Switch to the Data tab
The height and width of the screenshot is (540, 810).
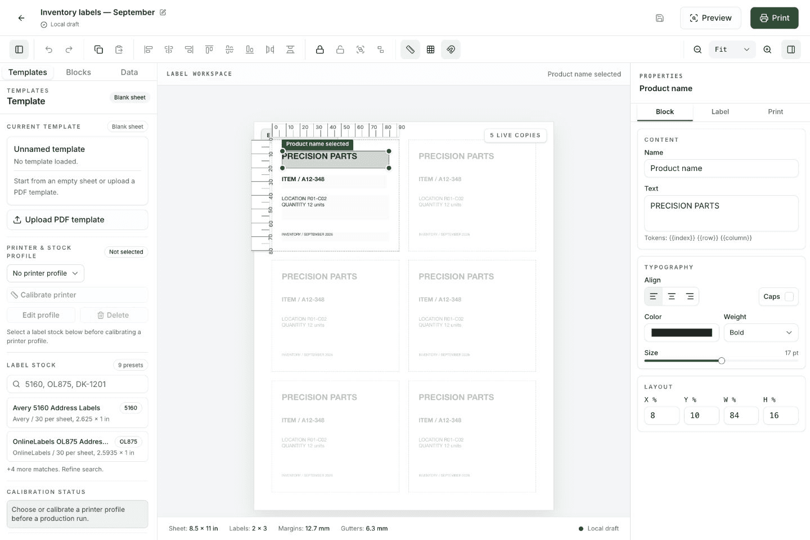(129, 72)
